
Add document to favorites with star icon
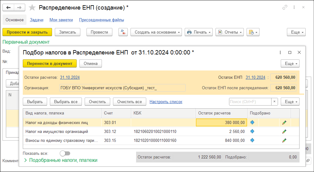point(32,7)
